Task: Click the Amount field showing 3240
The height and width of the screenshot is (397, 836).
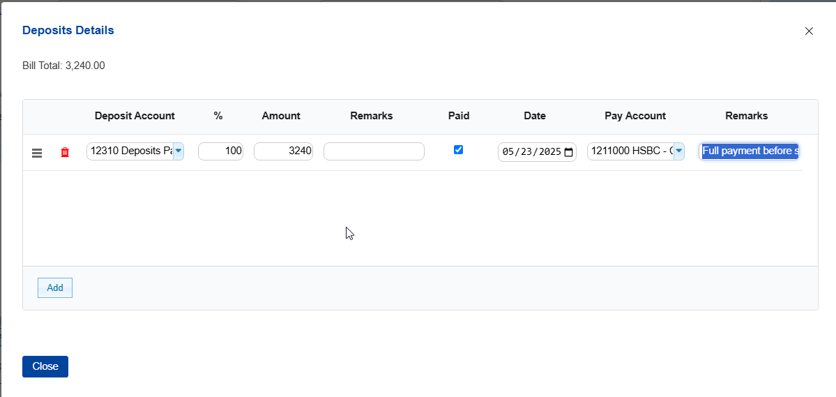Action: point(283,151)
